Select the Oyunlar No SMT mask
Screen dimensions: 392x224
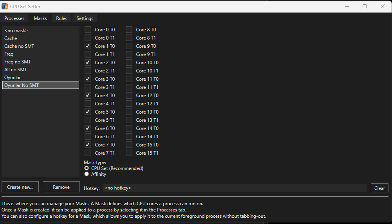(x=40, y=85)
